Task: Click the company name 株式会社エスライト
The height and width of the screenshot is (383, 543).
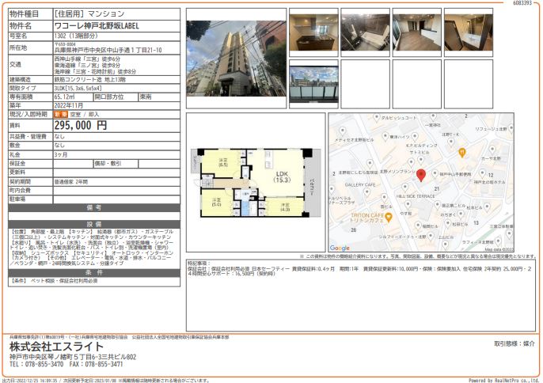Action: click(x=56, y=347)
